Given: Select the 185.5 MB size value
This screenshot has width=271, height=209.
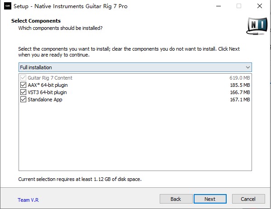Looking at the screenshot, I should (x=240, y=85).
